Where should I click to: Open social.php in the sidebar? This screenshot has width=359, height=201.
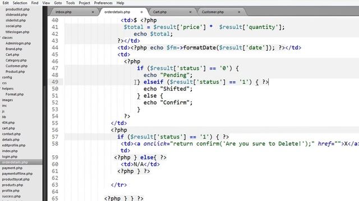click(13, 26)
